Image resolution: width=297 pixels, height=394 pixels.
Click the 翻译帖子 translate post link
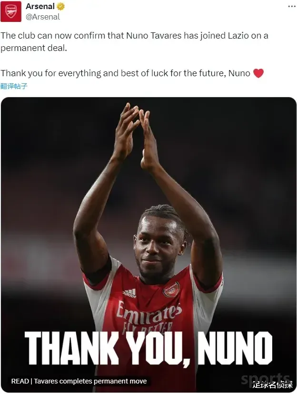[14, 86]
